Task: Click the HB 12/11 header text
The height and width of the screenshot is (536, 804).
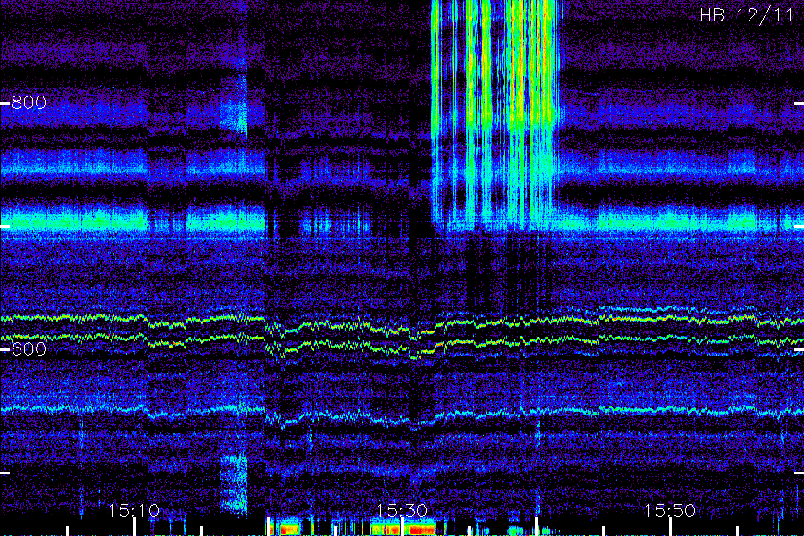Action: coord(747,15)
